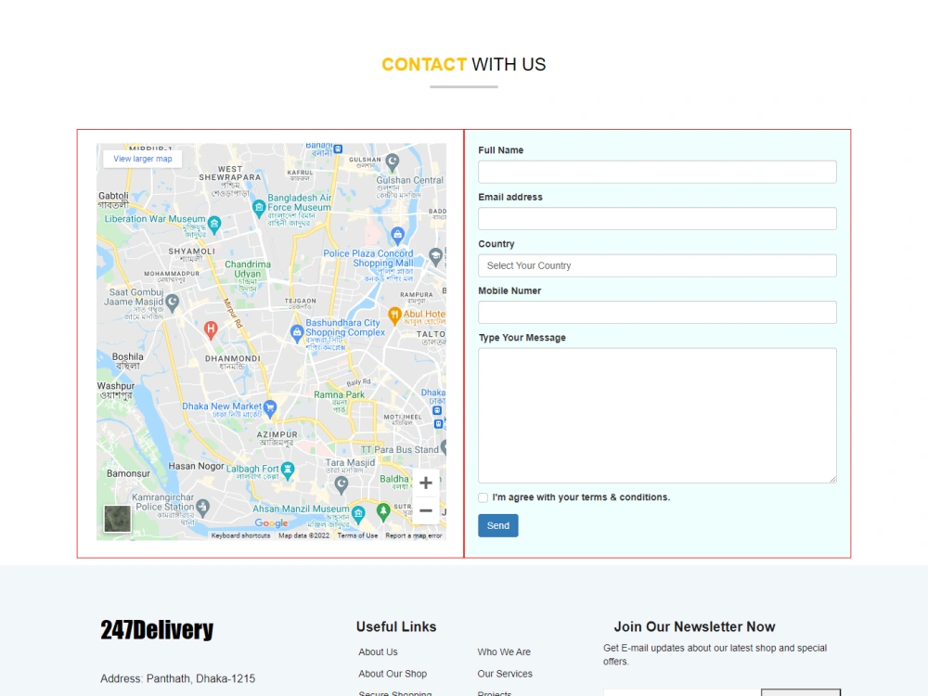Click the Tara Masjid map pin
The height and width of the screenshot is (696, 928).
(342, 485)
